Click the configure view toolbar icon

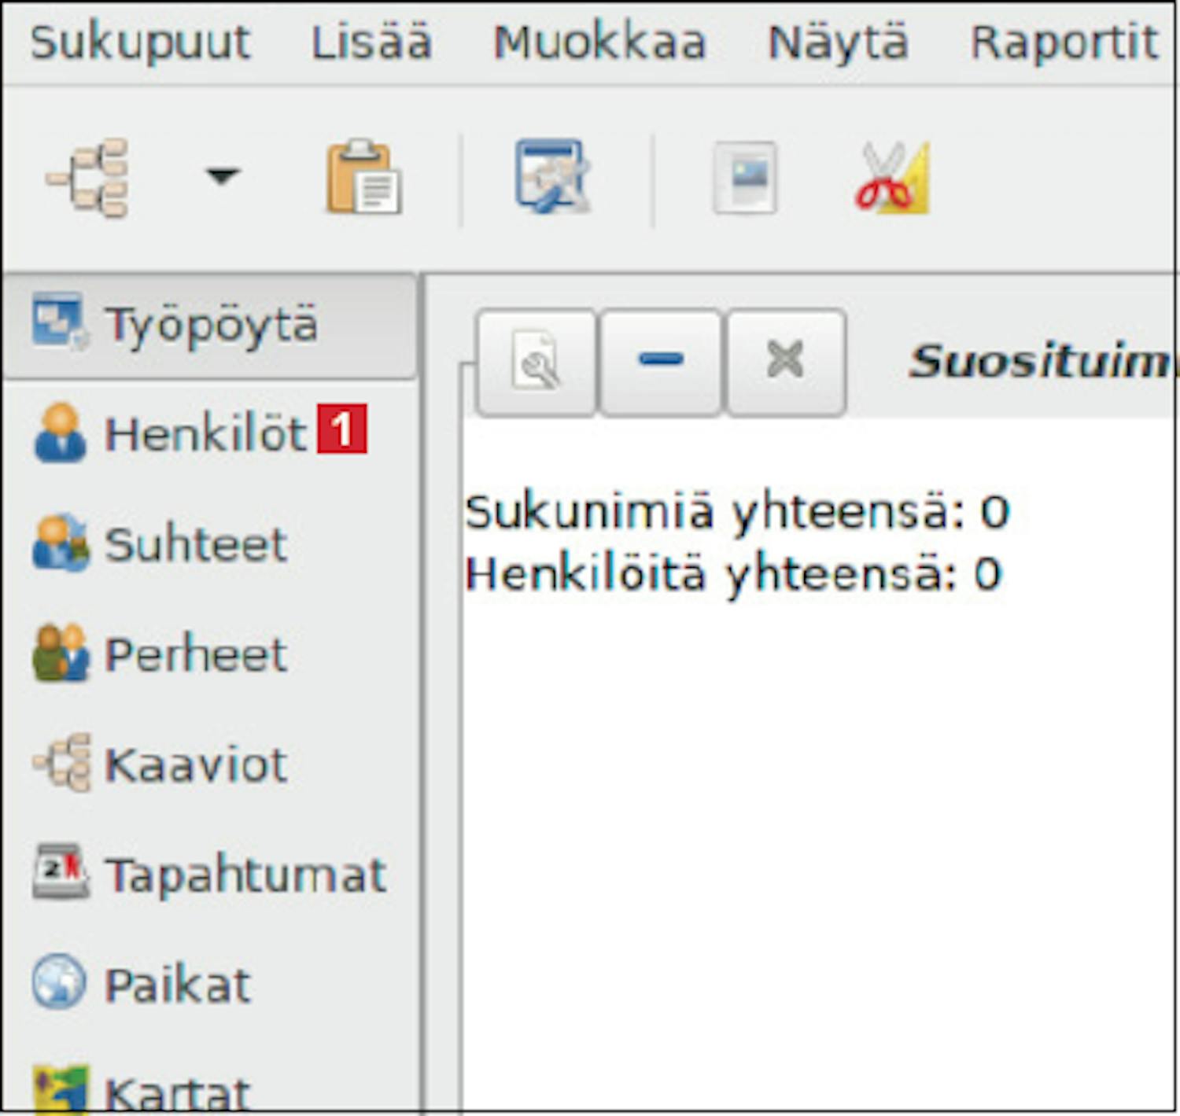551,176
